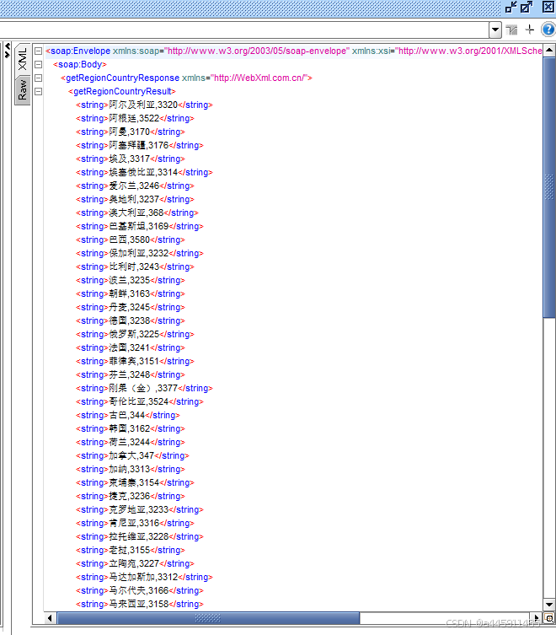This screenshot has height=635, width=556.
Task: Select the row containing 3162
Action: (x=131, y=429)
